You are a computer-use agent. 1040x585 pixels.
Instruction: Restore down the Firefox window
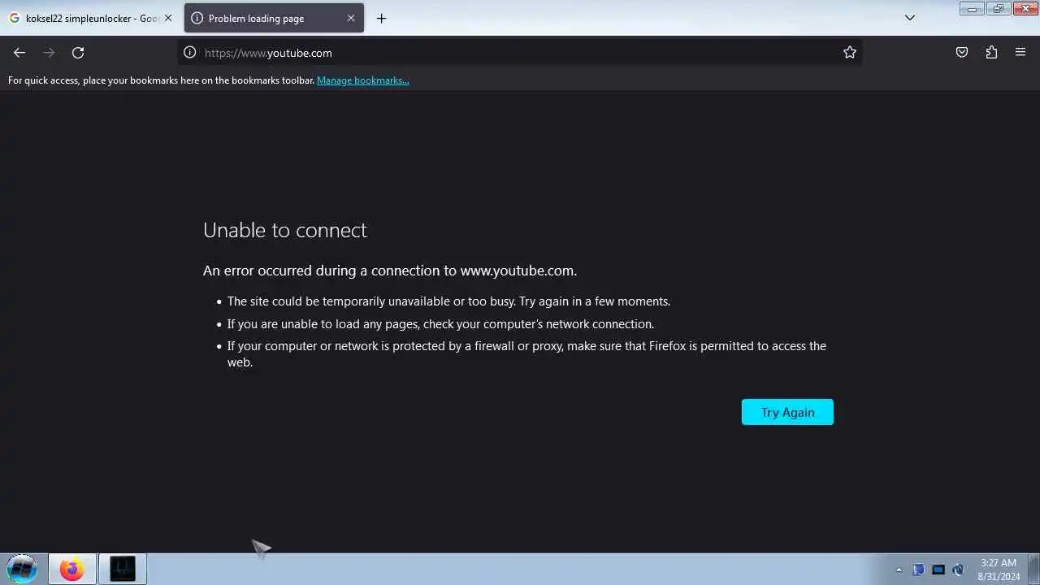point(998,9)
